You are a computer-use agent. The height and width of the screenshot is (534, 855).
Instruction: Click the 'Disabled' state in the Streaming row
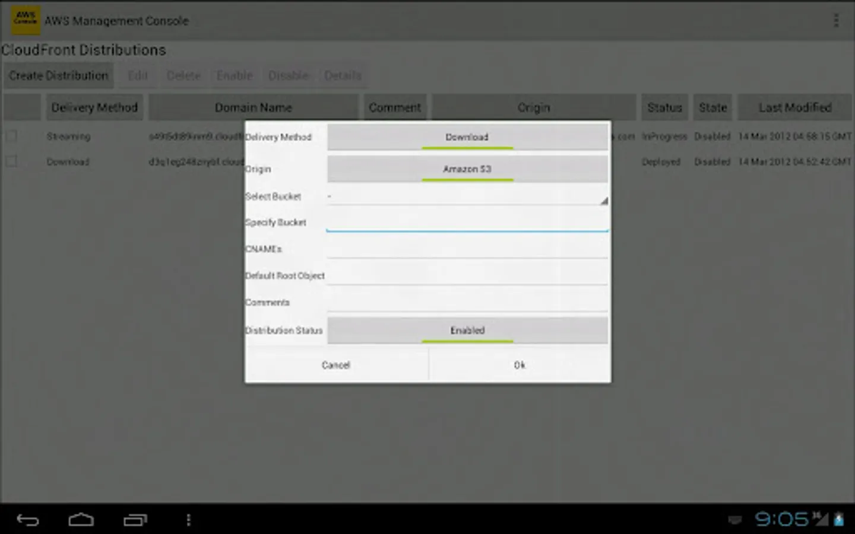pyautogui.click(x=712, y=136)
